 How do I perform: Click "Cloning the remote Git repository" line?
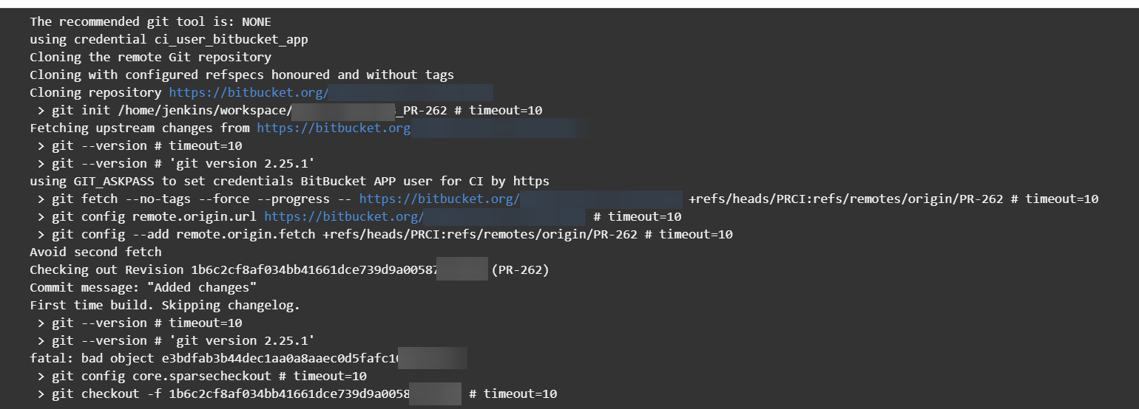[150, 57]
